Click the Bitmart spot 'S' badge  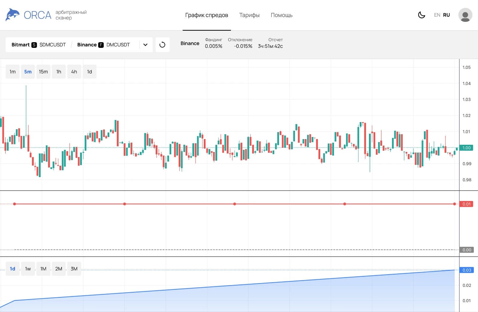[34, 45]
